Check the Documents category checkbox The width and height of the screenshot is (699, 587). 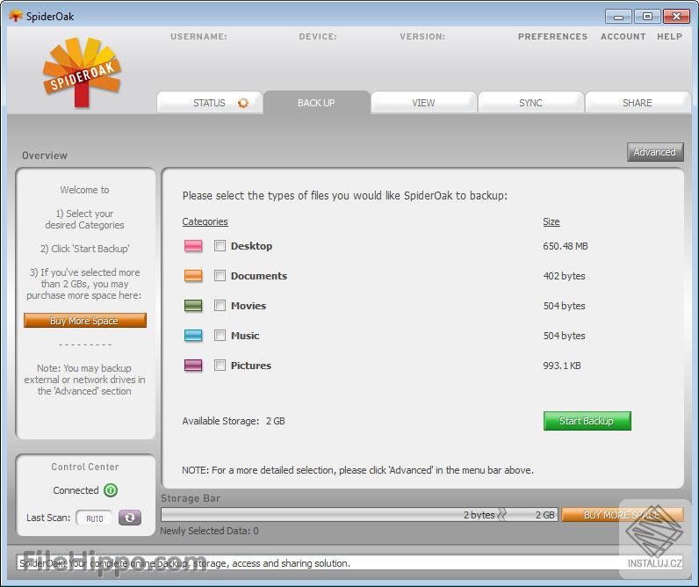coord(220,276)
